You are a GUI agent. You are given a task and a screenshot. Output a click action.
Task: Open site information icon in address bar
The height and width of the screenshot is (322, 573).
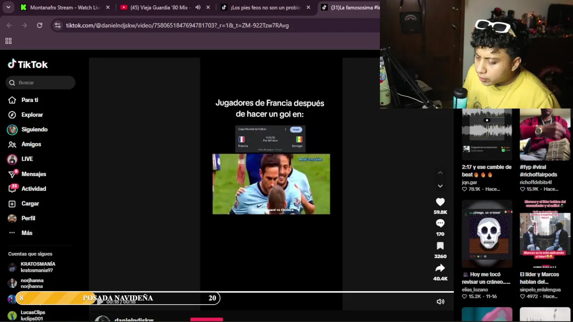pyautogui.click(x=57, y=25)
